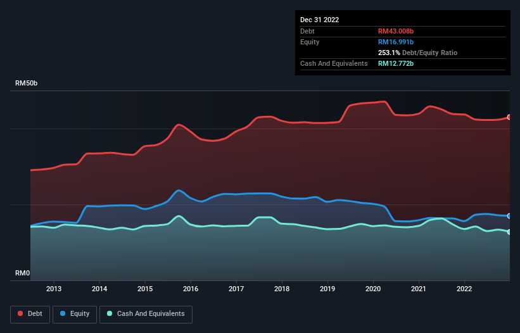Screen dimensions: 520x333
Task: Click the RM12.772b cash value
Action: (396, 63)
